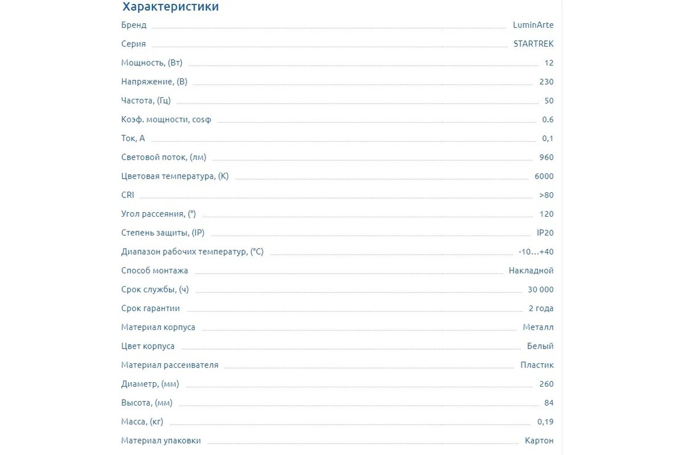The height and width of the screenshot is (455, 683).
Task: Click the IP20 protection value
Action: pyautogui.click(x=545, y=233)
